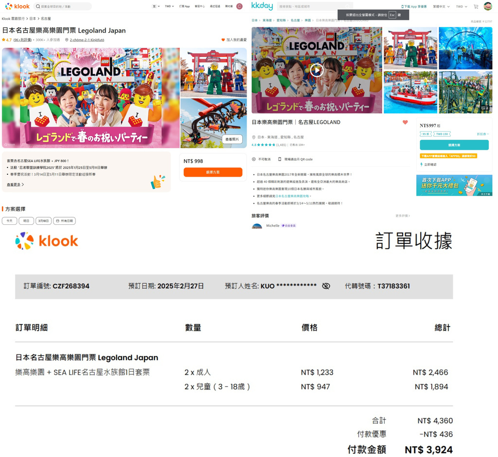Click the 95 折 coupon tag
Screen dimensions: 498x457
426,134
